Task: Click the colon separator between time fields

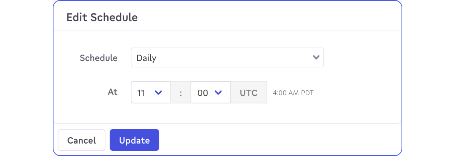Action: coord(181,93)
